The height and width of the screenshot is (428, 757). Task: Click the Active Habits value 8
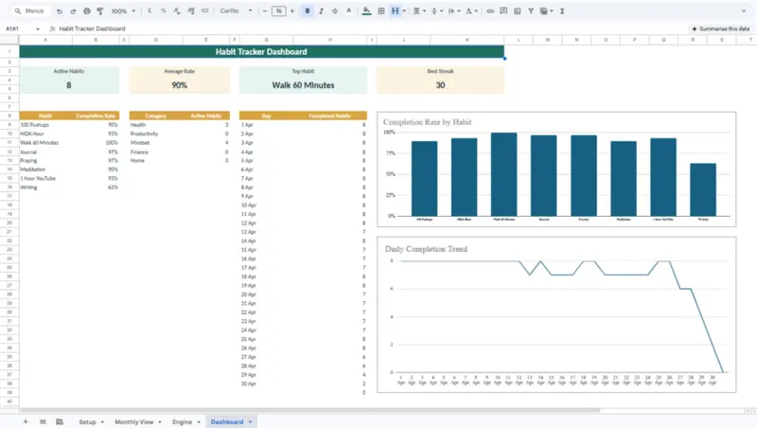coord(68,85)
